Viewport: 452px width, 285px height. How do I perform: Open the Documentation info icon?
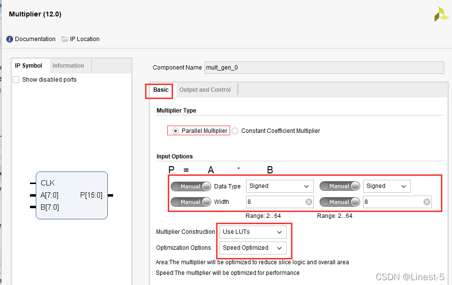point(10,39)
